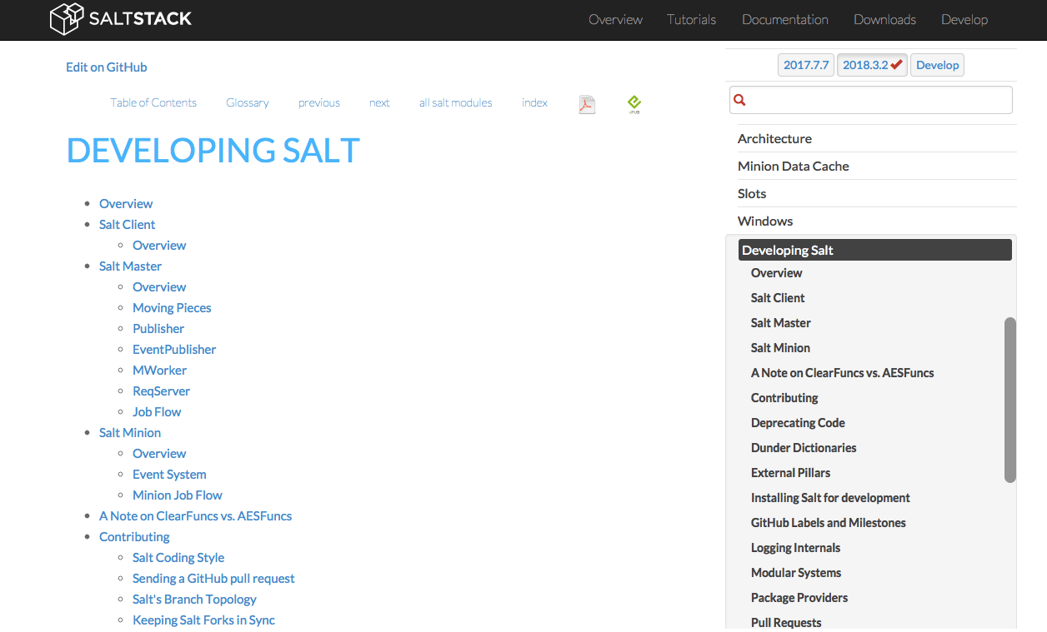Download the EPUB version via the green icon
Viewport: 1047px width, 632px height.
pos(634,104)
